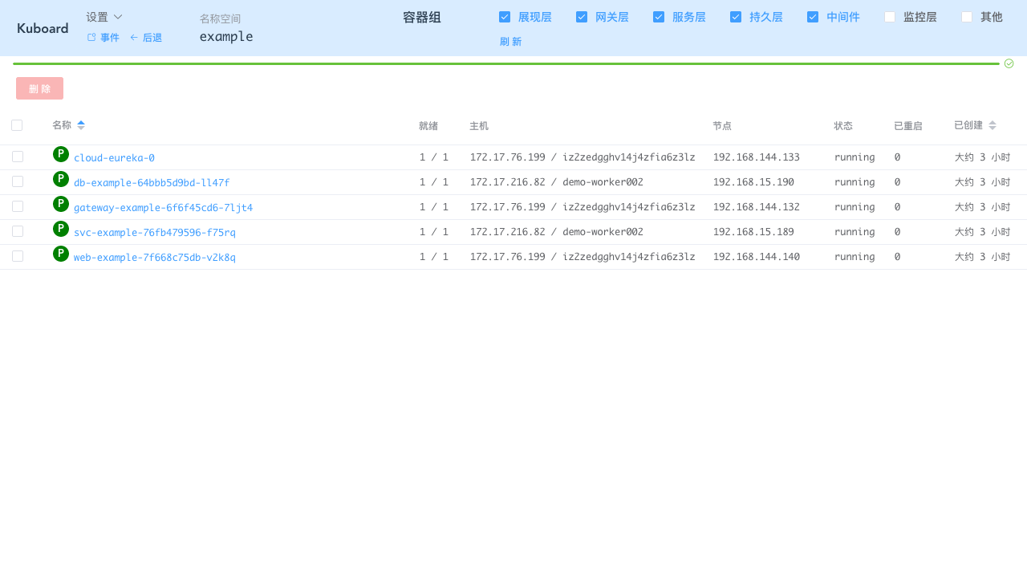Uncheck the 展现层 checkbox
1027x578 pixels.
[x=505, y=16]
